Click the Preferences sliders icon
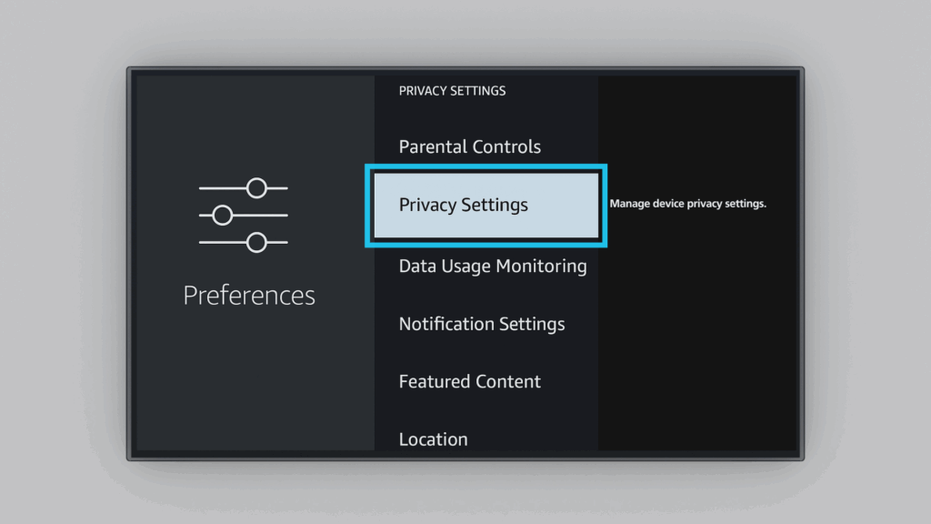The image size is (931, 524). pos(244,216)
